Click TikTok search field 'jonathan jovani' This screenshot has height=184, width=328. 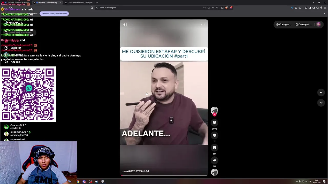point(19,32)
